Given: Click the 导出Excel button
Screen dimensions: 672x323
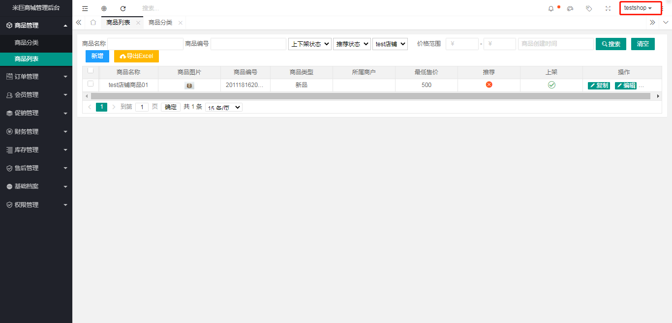Looking at the screenshot, I should (136, 56).
